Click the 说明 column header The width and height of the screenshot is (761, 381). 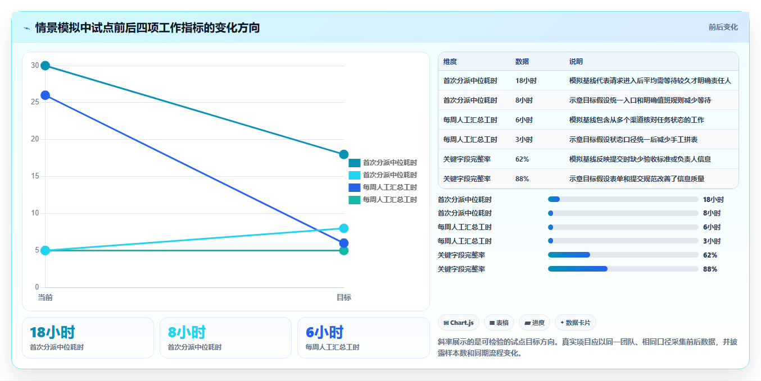click(x=576, y=62)
